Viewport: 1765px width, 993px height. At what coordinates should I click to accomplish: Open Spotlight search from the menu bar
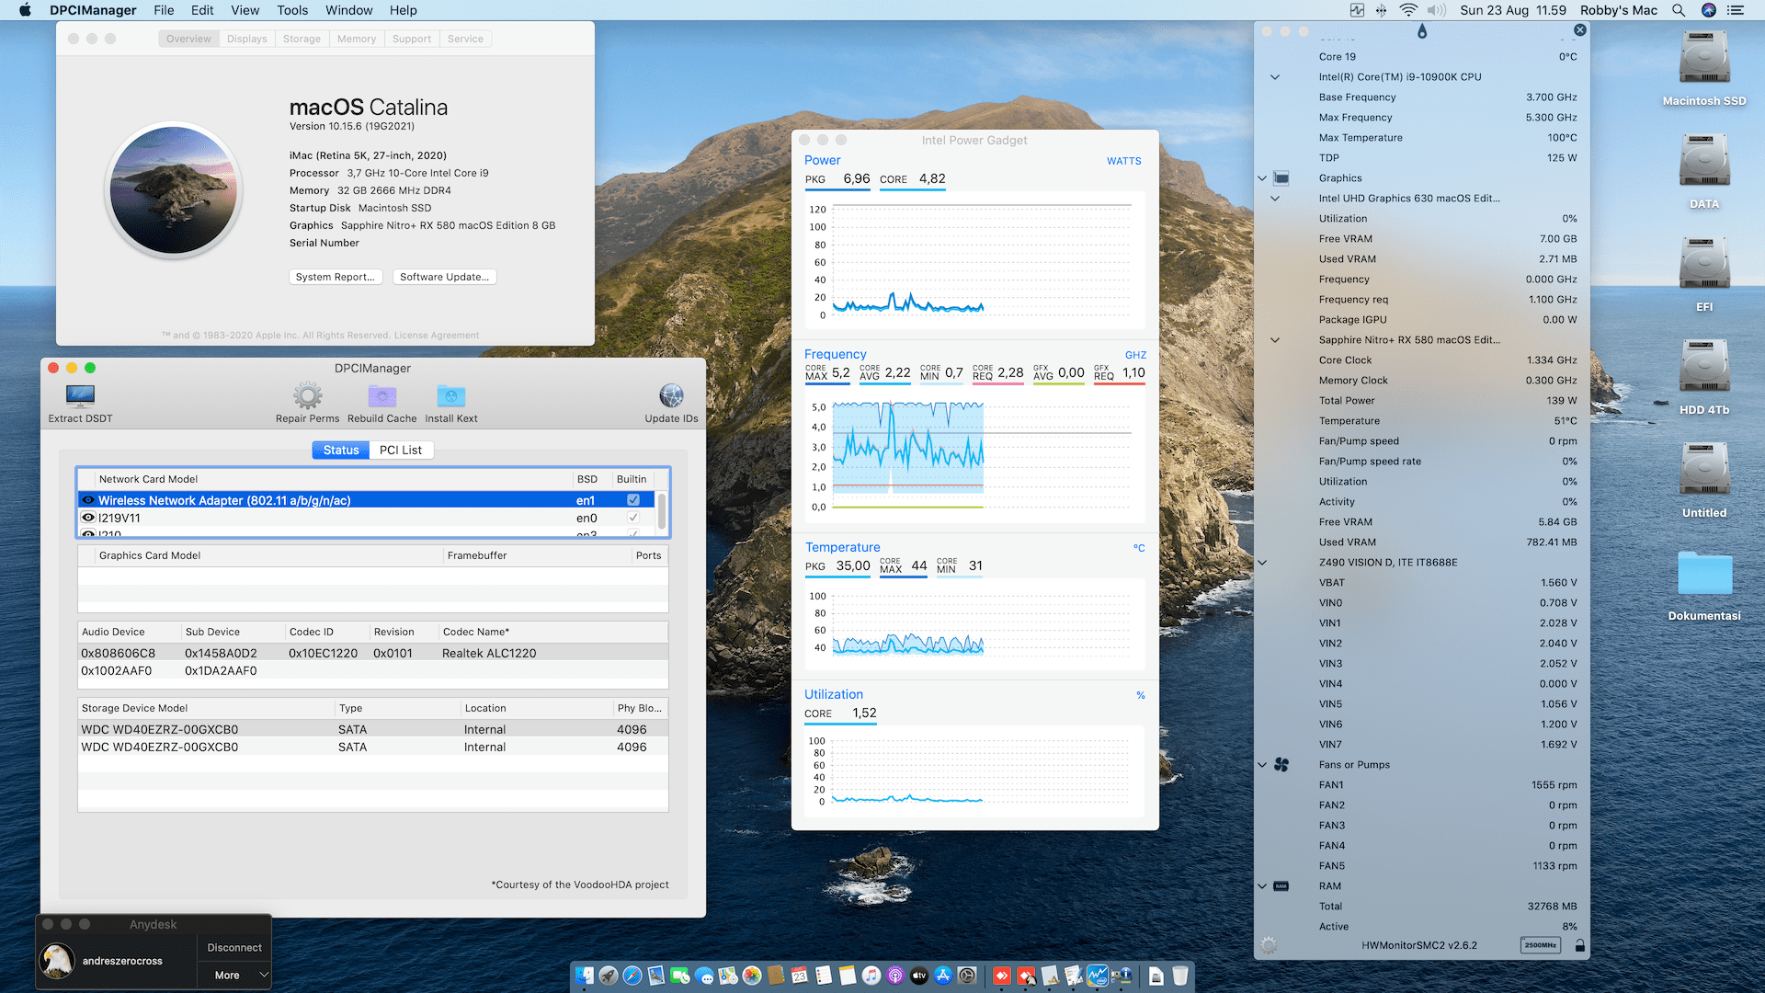click(1679, 10)
